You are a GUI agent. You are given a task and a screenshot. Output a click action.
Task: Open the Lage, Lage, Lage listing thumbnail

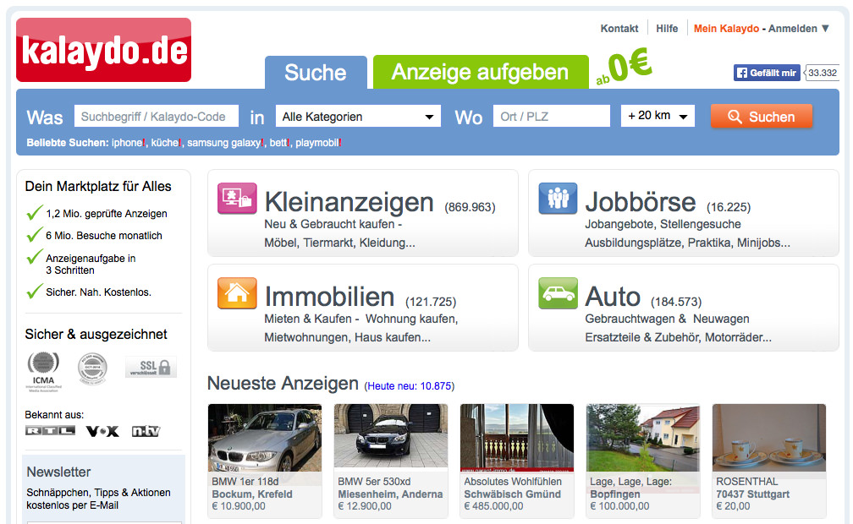pos(643,438)
